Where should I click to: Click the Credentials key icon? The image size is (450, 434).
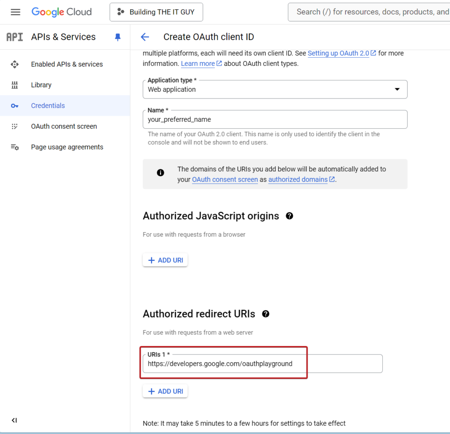click(x=15, y=106)
